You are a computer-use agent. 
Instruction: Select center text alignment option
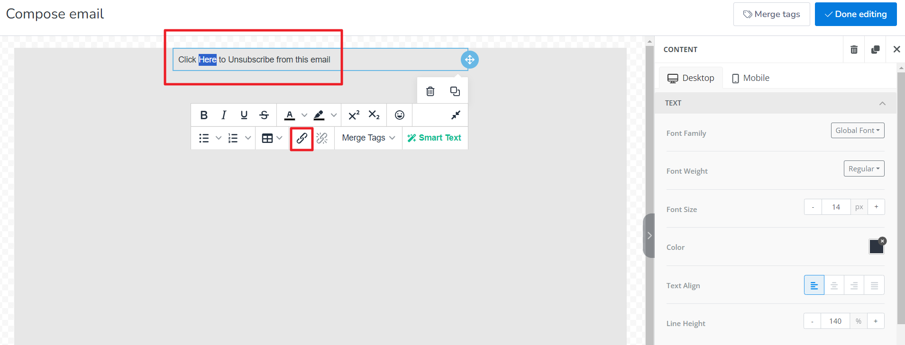coord(834,285)
